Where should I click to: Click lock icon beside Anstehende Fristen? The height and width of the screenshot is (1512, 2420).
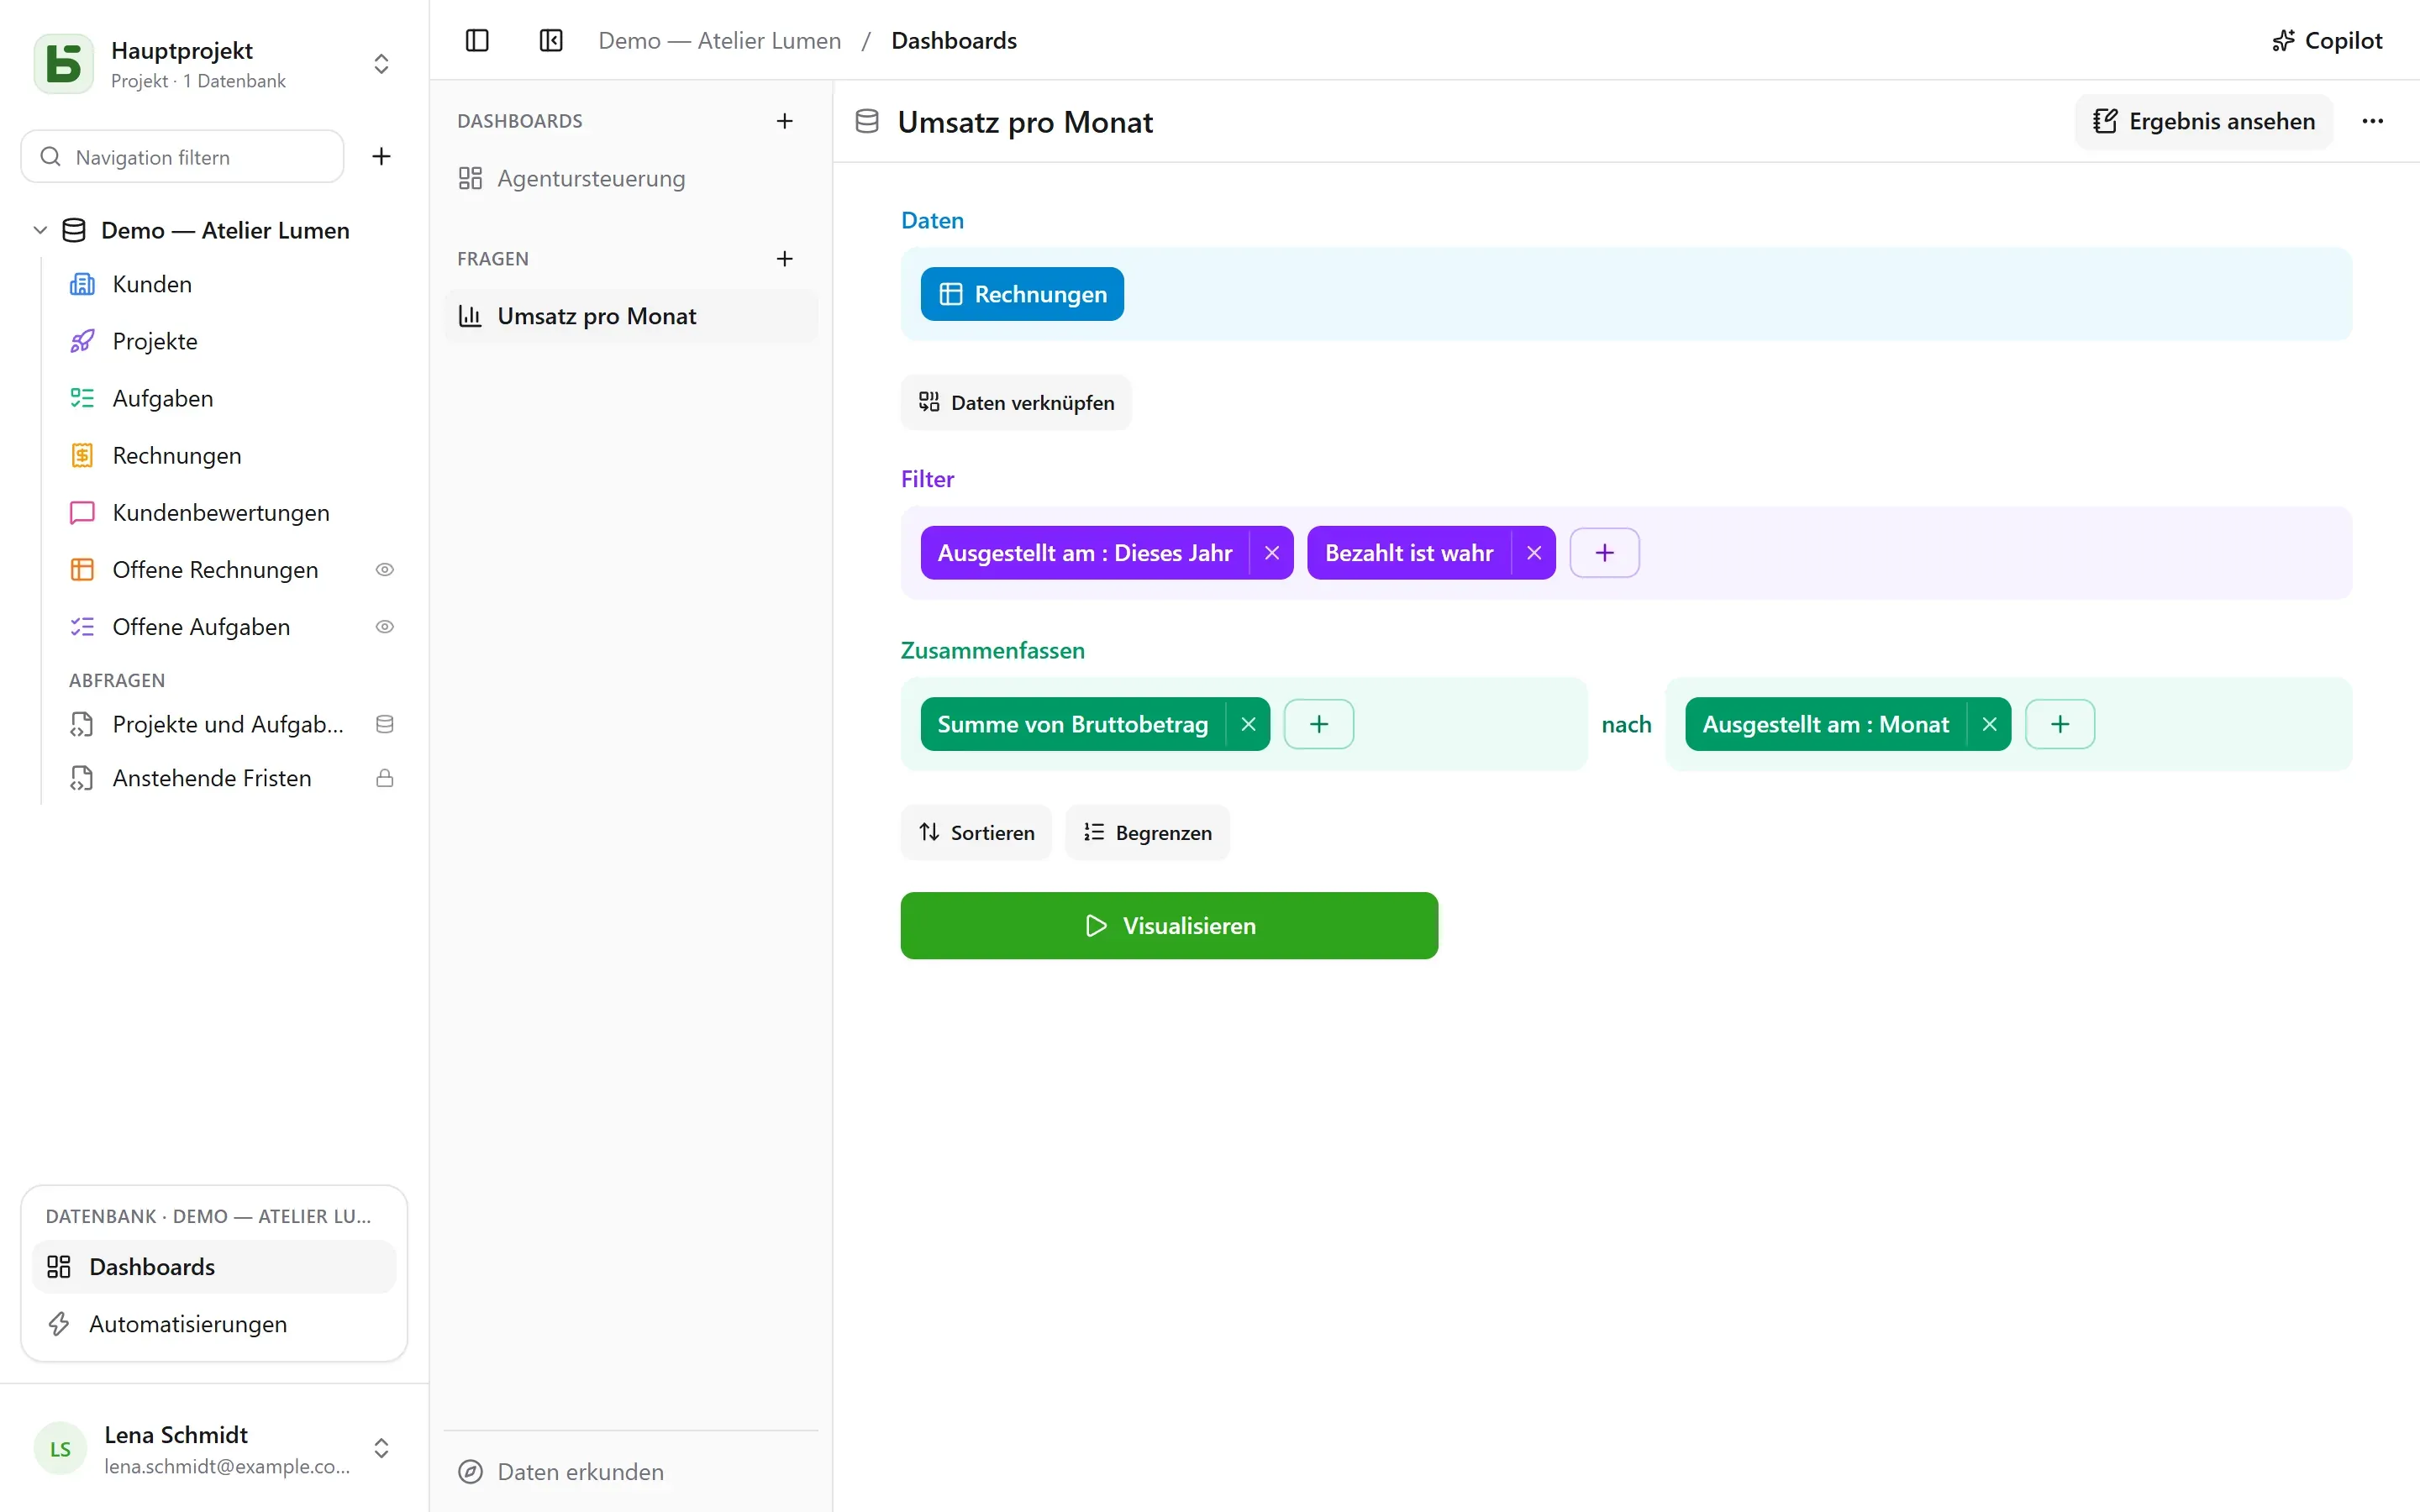point(385,778)
